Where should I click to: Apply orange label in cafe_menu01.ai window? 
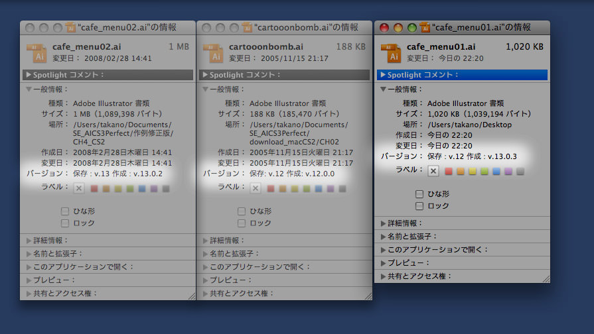tap(461, 172)
